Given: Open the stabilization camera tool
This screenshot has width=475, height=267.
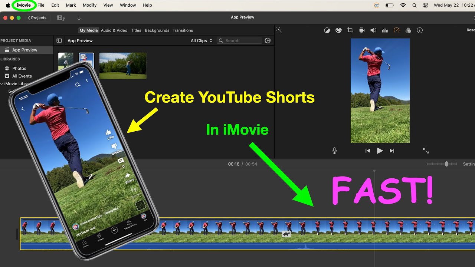Looking at the screenshot, I should tap(362, 30).
